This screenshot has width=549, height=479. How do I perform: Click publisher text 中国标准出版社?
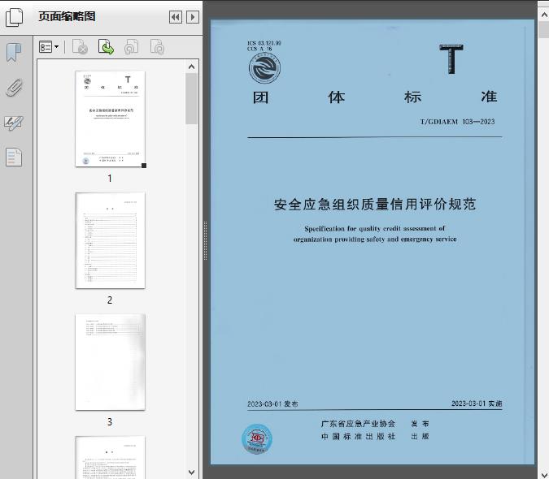(358, 436)
